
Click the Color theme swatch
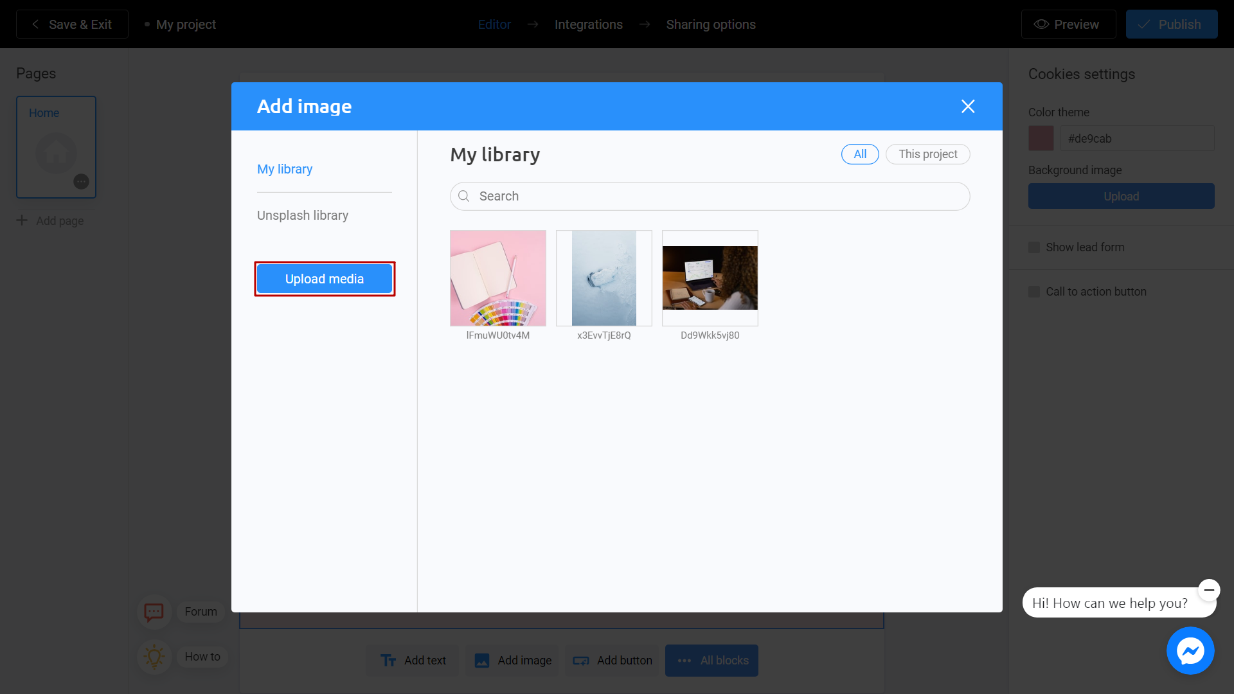1041,138
